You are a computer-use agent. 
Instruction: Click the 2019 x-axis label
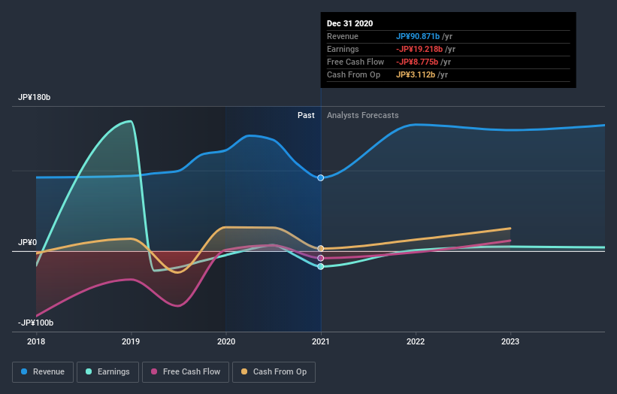click(131, 341)
